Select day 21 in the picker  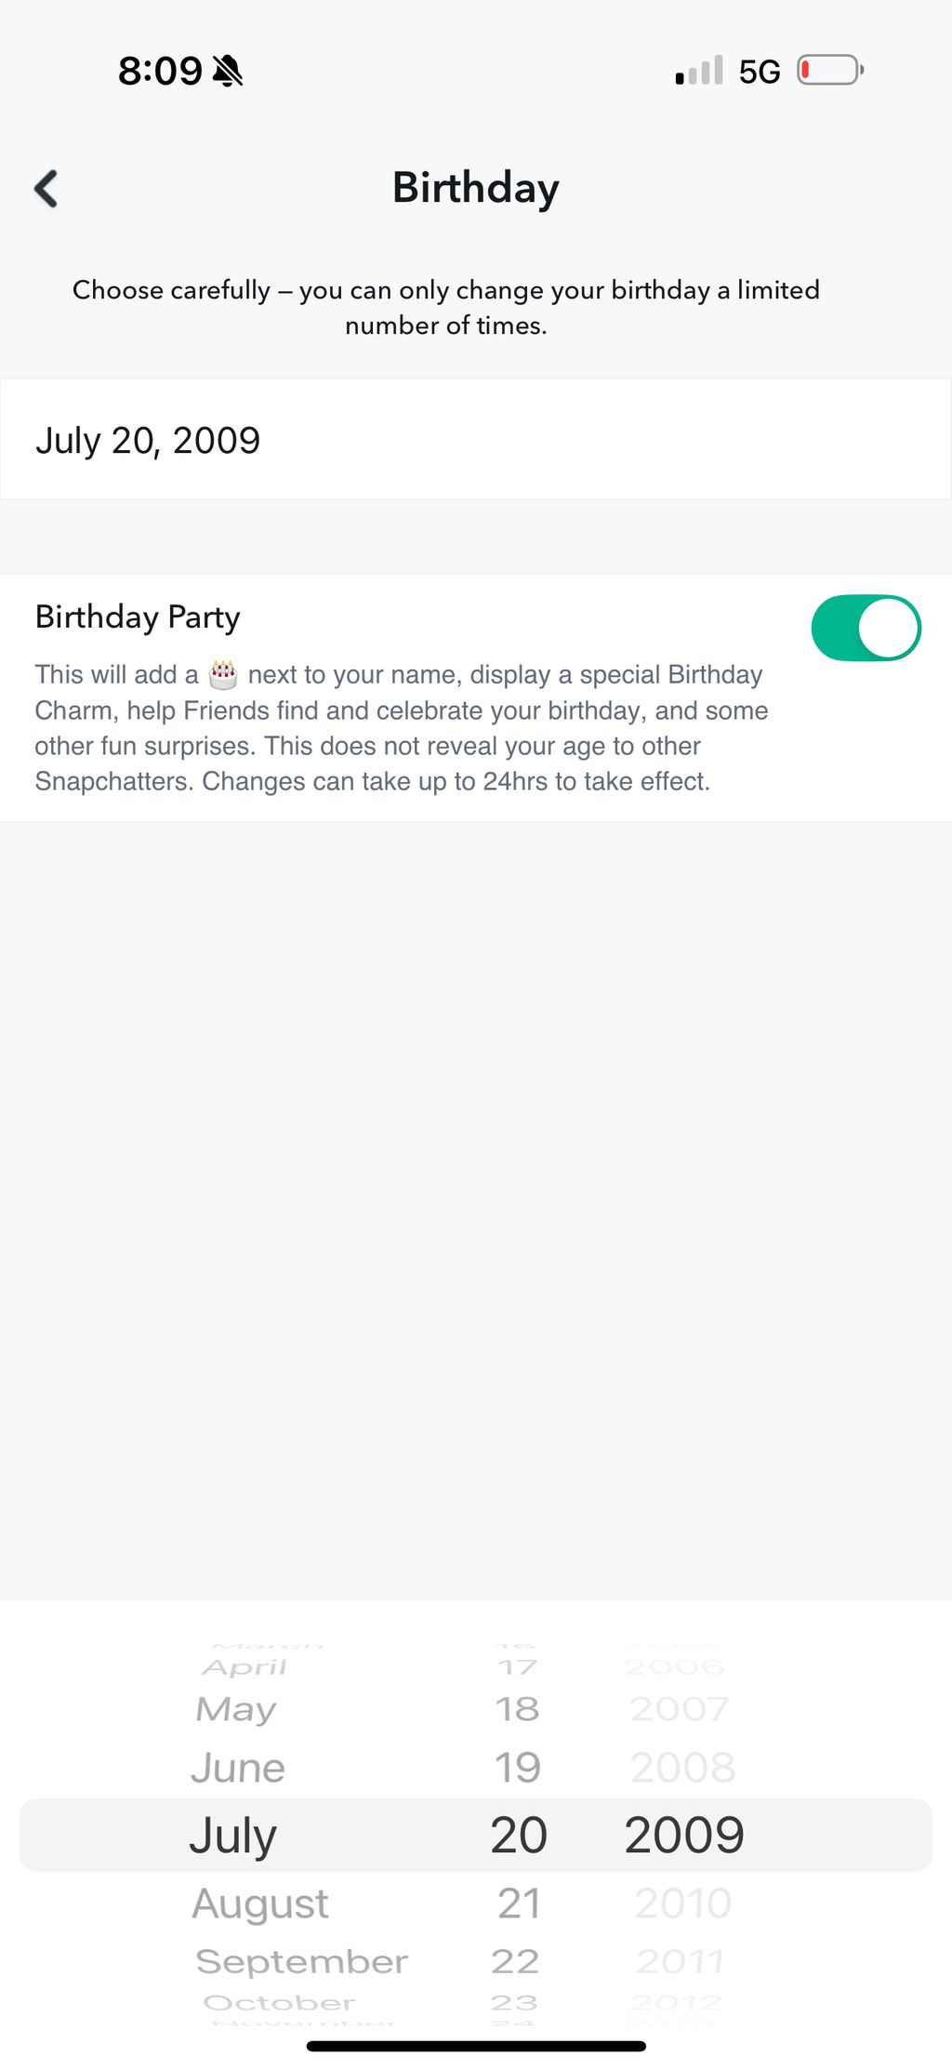click(x=519, y=1903)
